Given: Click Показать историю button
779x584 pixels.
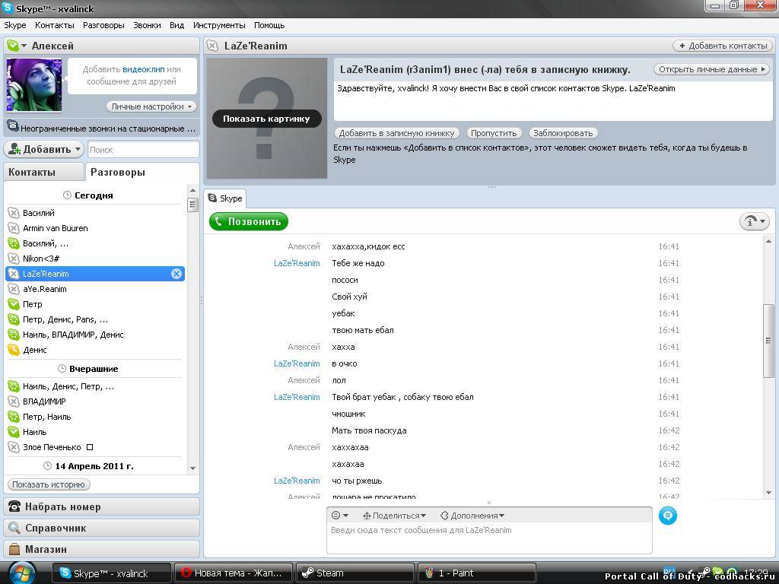Looking at the screenshot, I should coord(49,484).
